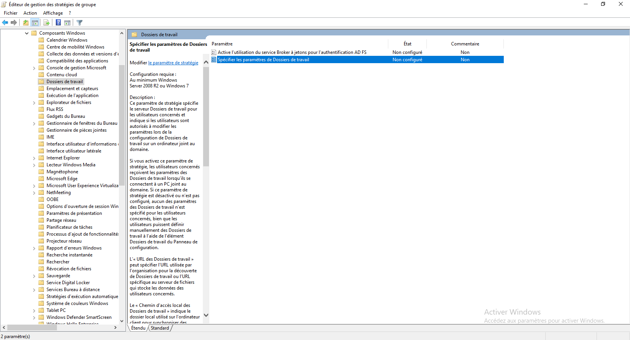The image size is (630, 340).
Task: Click the gray Forward arrow in toolbar
Action: (x=14, y=23)
